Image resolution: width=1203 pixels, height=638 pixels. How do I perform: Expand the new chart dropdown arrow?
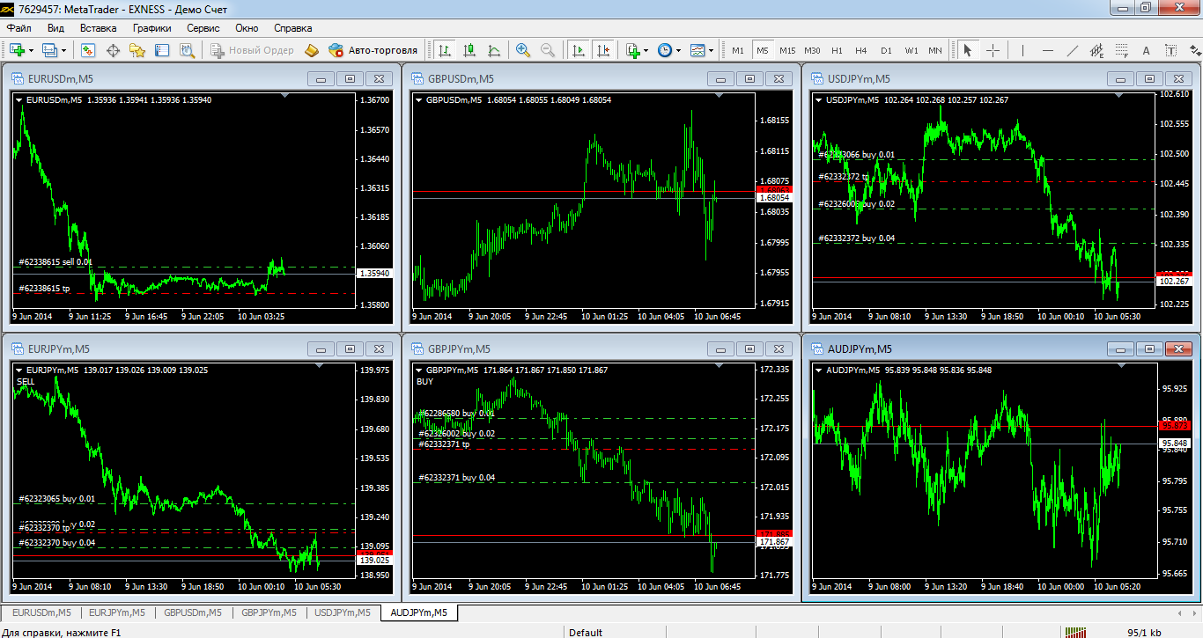click(33, 50)
